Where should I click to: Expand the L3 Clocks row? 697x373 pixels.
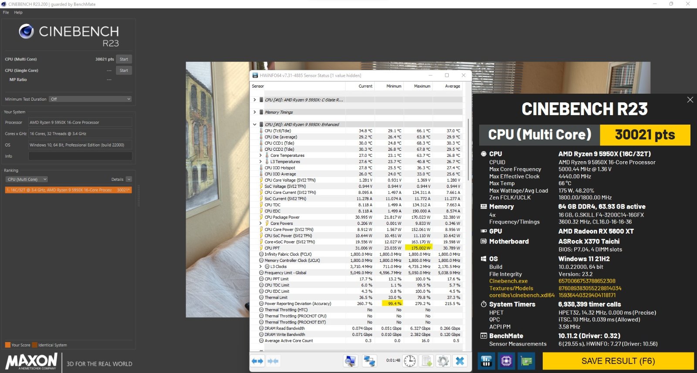[261, 266]
